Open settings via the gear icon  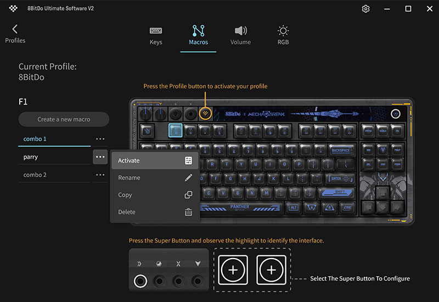tap(365, 9)
